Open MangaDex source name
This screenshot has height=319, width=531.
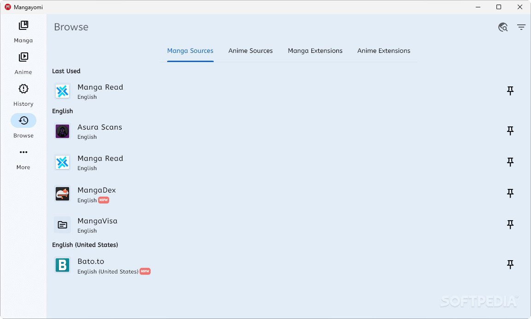click(x=97, y=190)
